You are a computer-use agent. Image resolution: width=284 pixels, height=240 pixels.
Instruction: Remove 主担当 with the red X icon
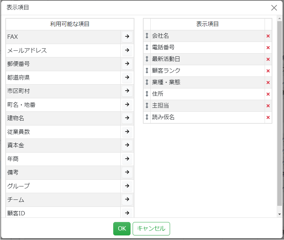pos(268,106)
